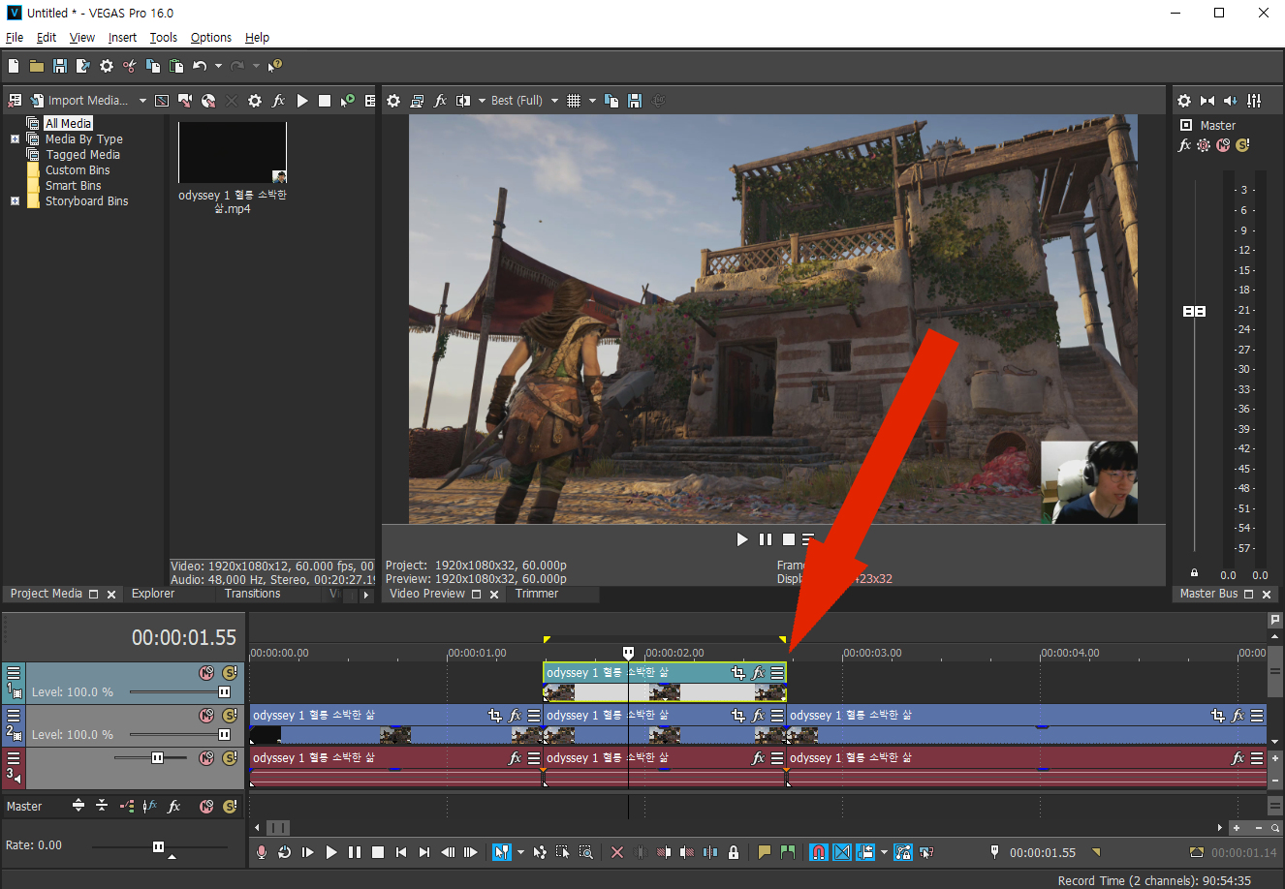Click Go to Start in the transport bar
The width and height of the screenshot is (1285, 889).
[401, 852]
